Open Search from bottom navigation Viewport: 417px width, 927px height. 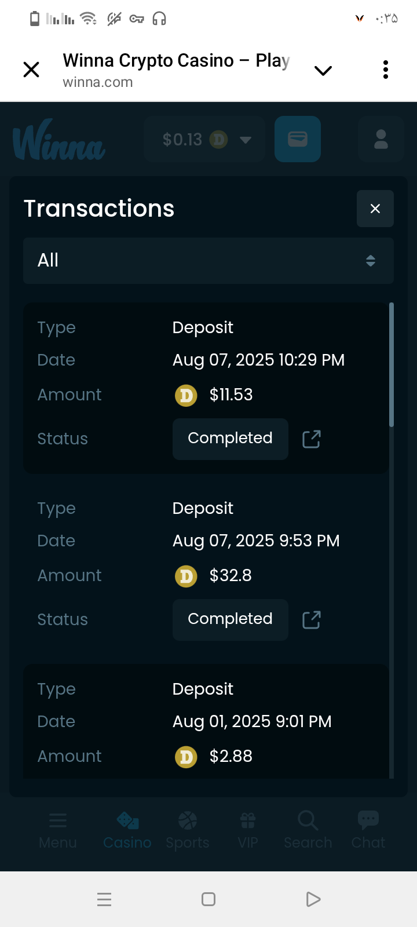pyautogui.click(x=308, y=830)
